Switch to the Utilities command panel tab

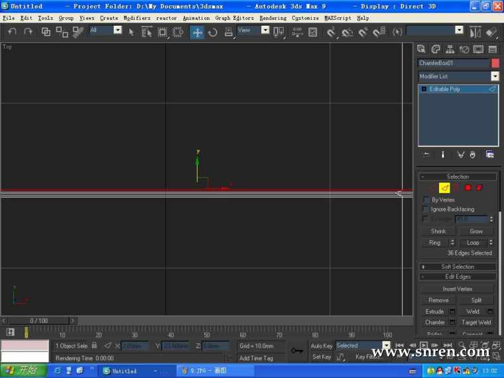493,49
